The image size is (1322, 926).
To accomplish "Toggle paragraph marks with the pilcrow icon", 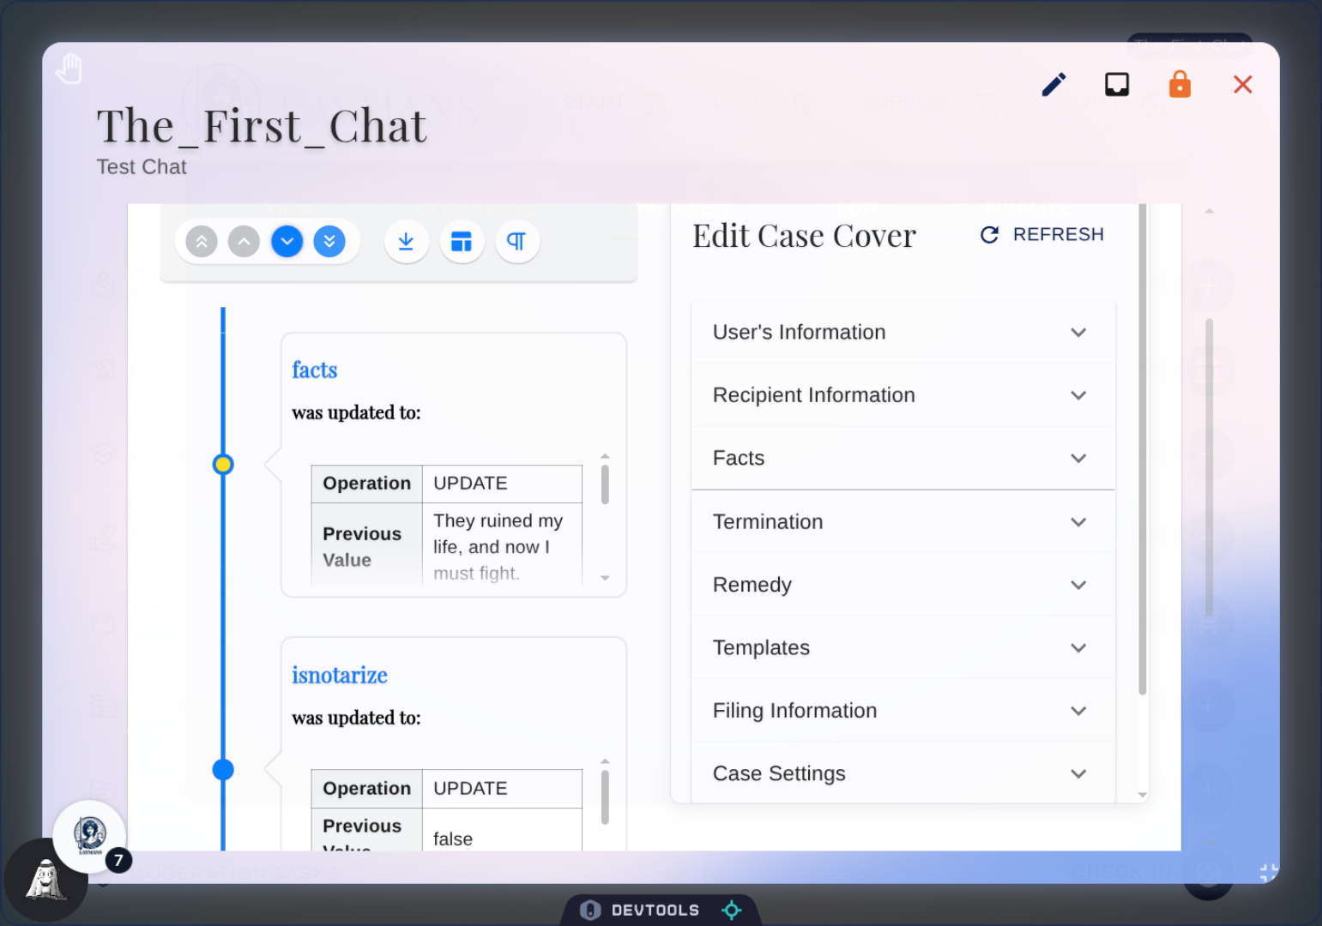I will click(517, 242).
